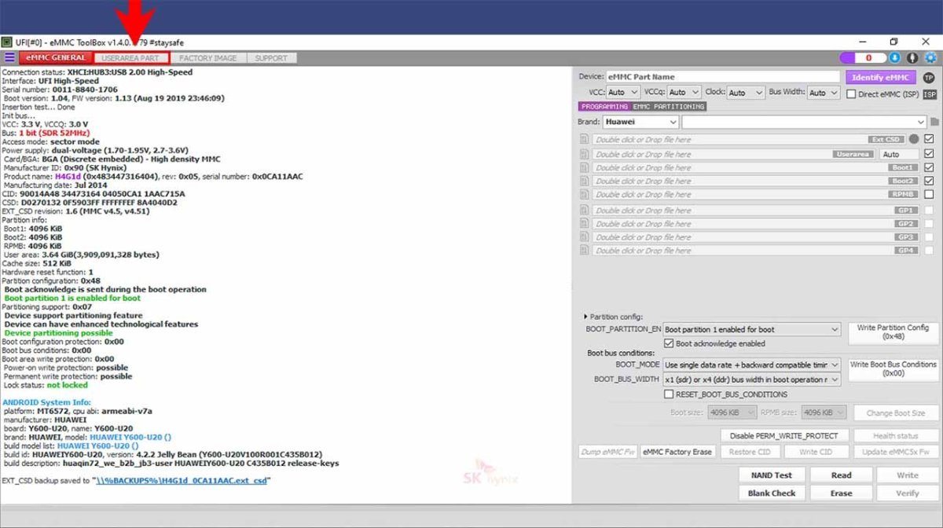
Task: Click the dark circular icon beside the download icon
Action: click(912, 57)
